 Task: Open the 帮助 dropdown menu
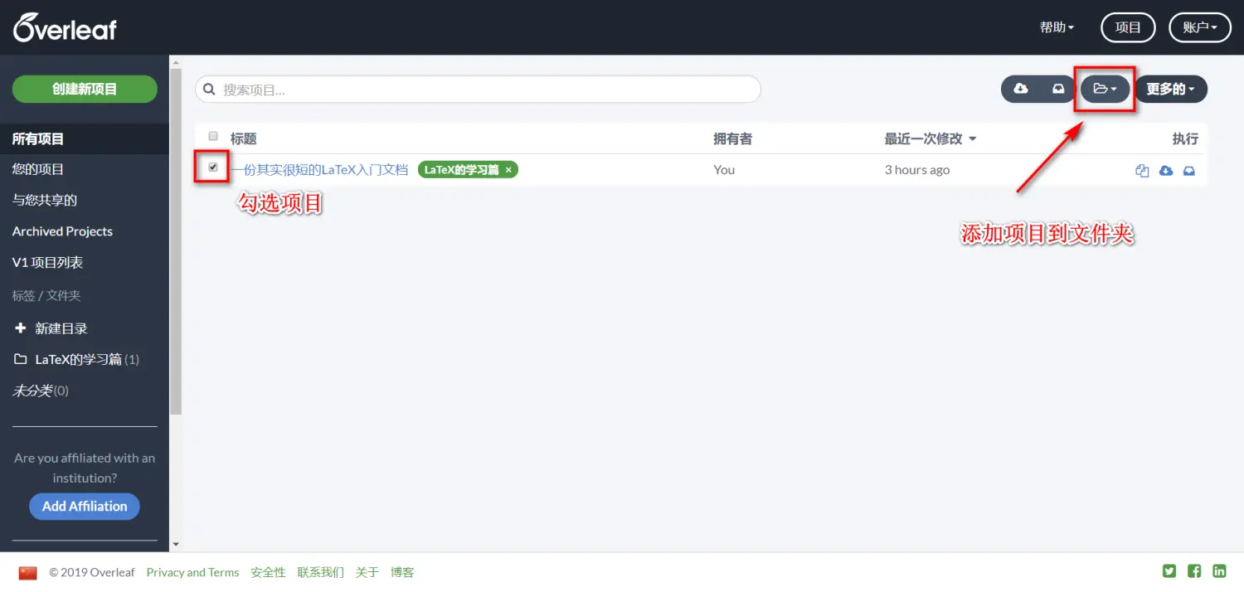click(1057, 27)
